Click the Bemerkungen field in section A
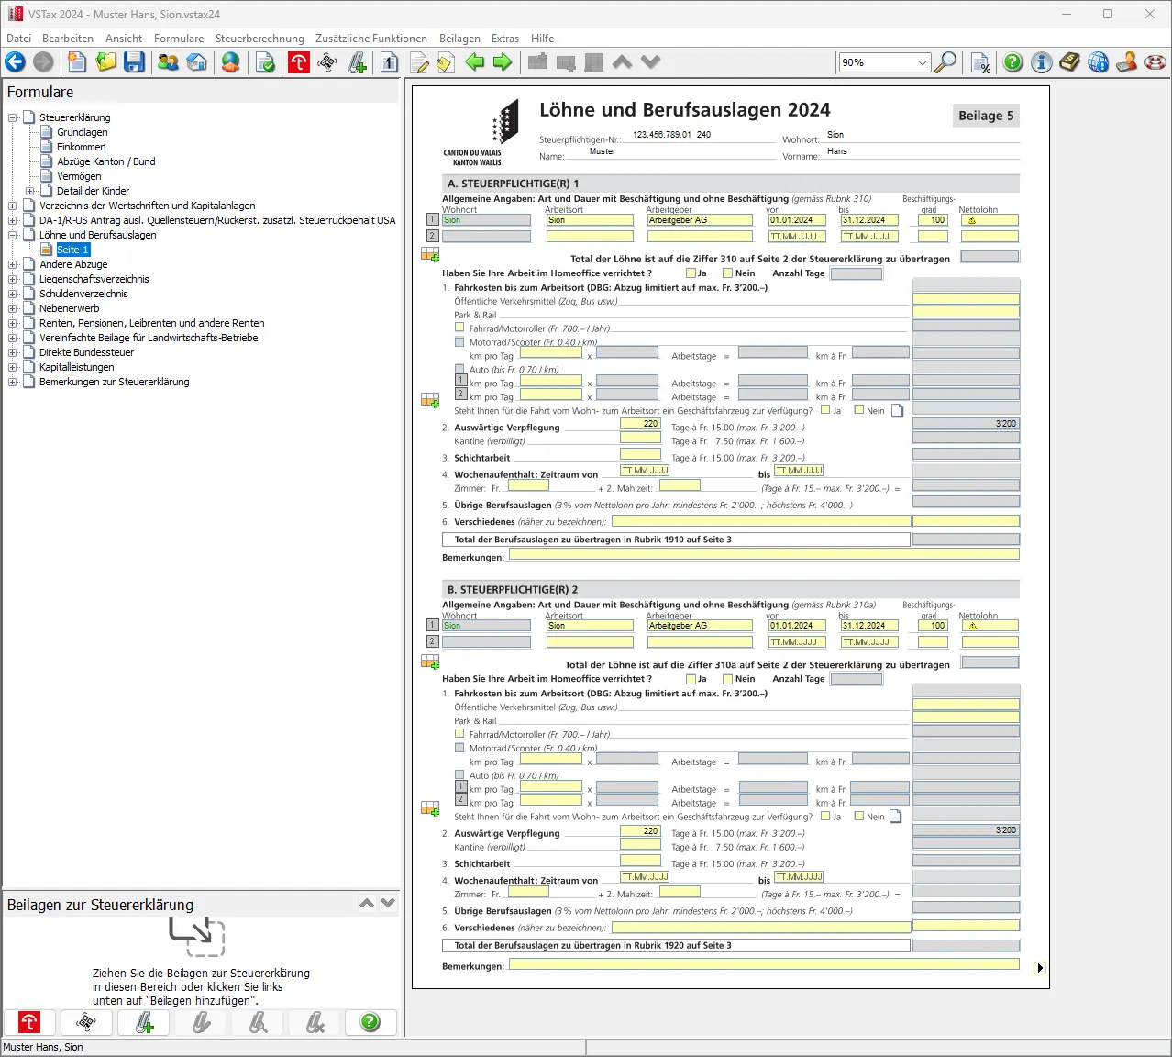1172x1057 pixels. [763, 554]
